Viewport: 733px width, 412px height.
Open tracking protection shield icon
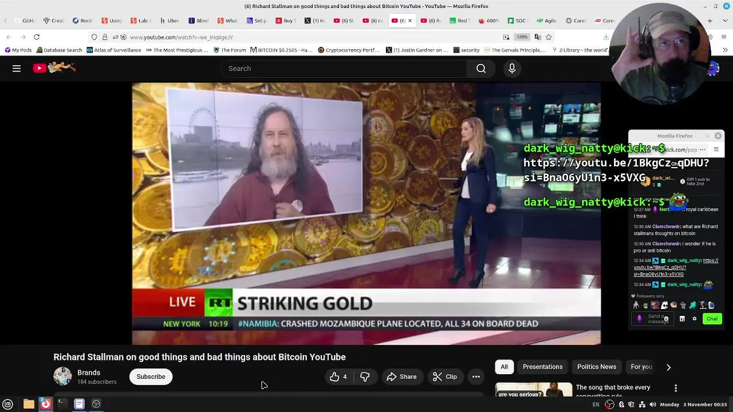[x=94, y=37]
